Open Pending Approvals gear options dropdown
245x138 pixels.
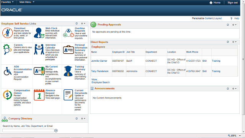pos(234,25)
